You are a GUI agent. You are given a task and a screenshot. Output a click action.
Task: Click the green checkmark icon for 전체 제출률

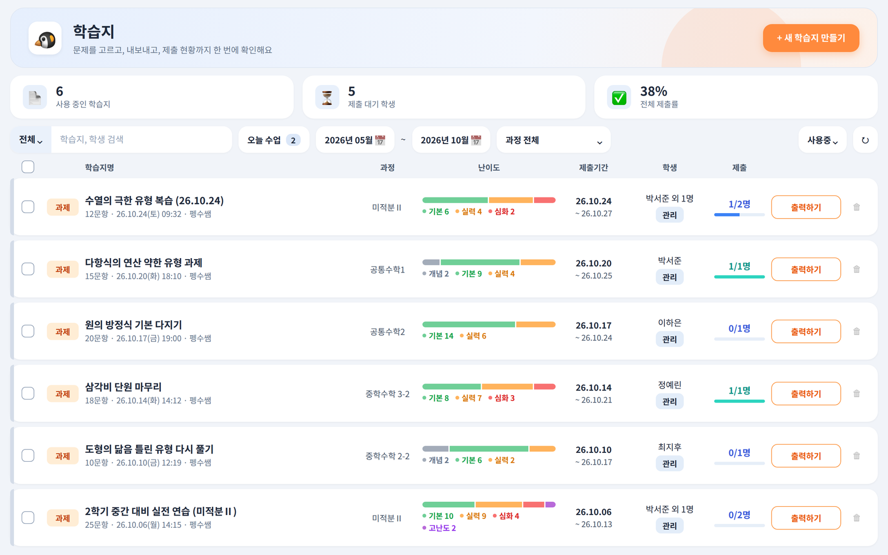(619, 97)
